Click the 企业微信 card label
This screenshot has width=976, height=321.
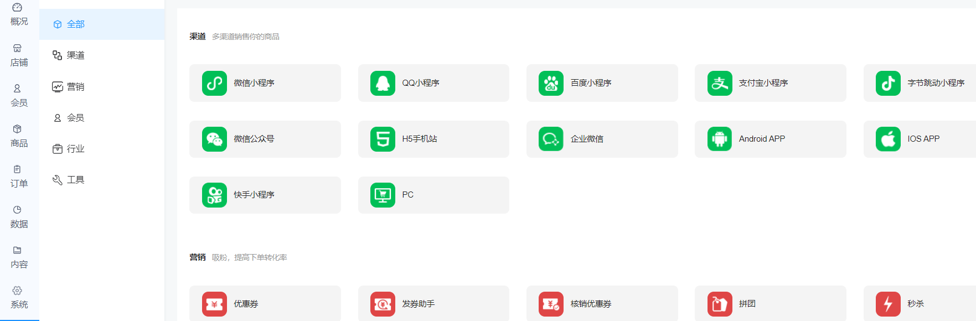(x=587, y=139)
